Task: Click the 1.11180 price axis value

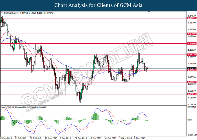Action: point(192,64)
